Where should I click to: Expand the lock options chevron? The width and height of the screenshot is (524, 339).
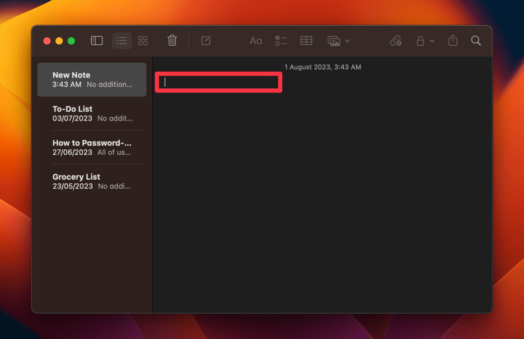point(432,41)
